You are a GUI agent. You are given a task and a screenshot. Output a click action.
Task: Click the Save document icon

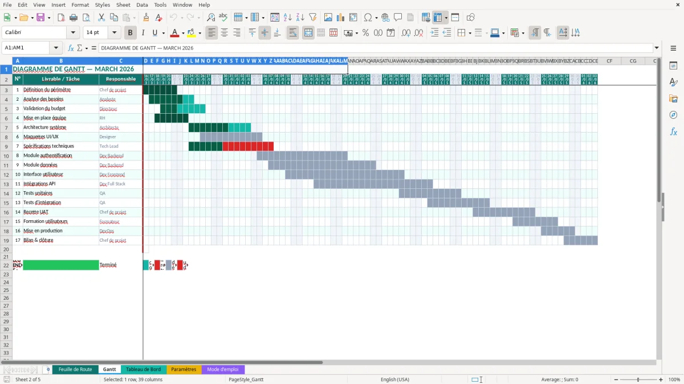pyautogui.click(x=40, y=18)
